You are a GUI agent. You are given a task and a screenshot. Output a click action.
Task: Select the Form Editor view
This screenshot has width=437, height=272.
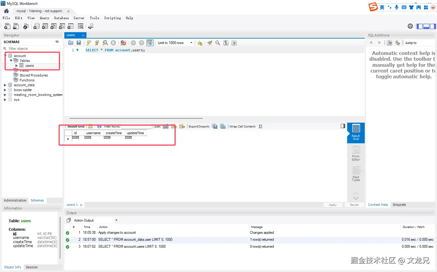click(356, 153)
